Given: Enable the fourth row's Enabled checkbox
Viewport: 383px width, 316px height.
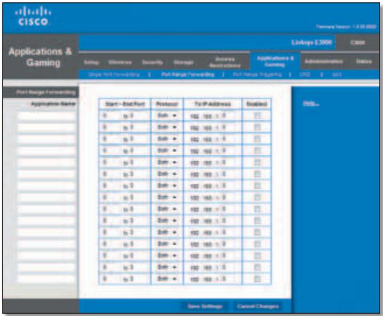Looking at the screenshot, I should (x=257, y=151).
